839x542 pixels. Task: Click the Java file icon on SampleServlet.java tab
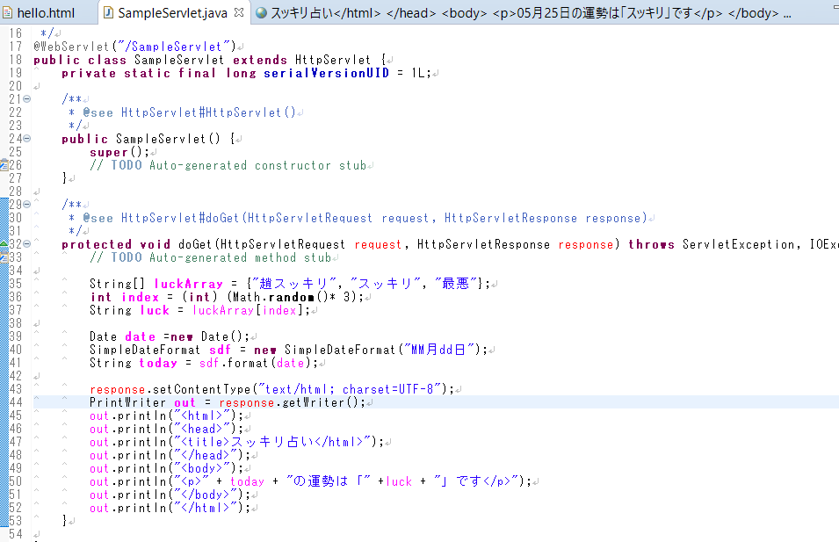109,13
